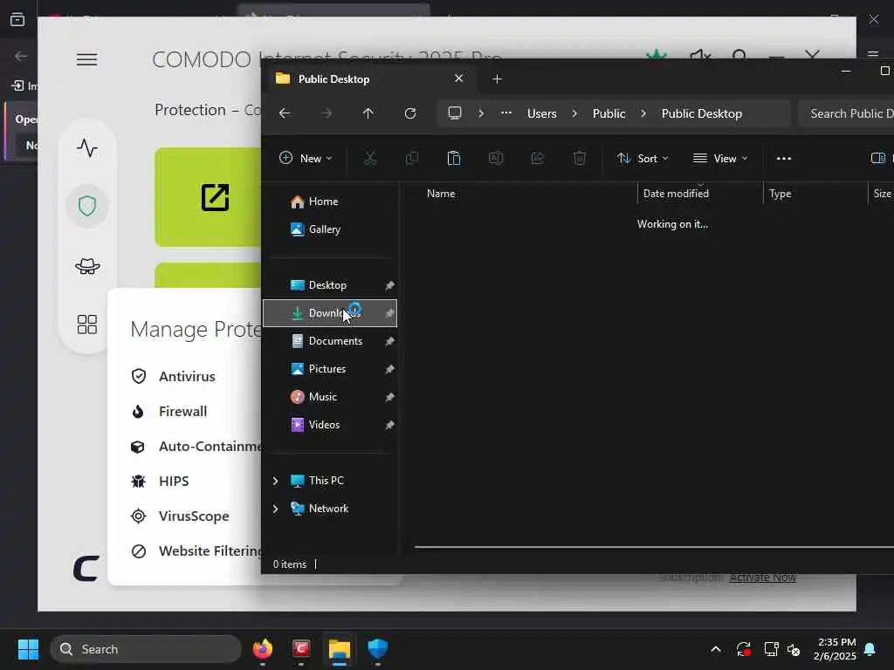The width and height of the screenshot is (894, 670).
Task: Expand the chevron after Users breadcrumb
Action: click(574, 113)
